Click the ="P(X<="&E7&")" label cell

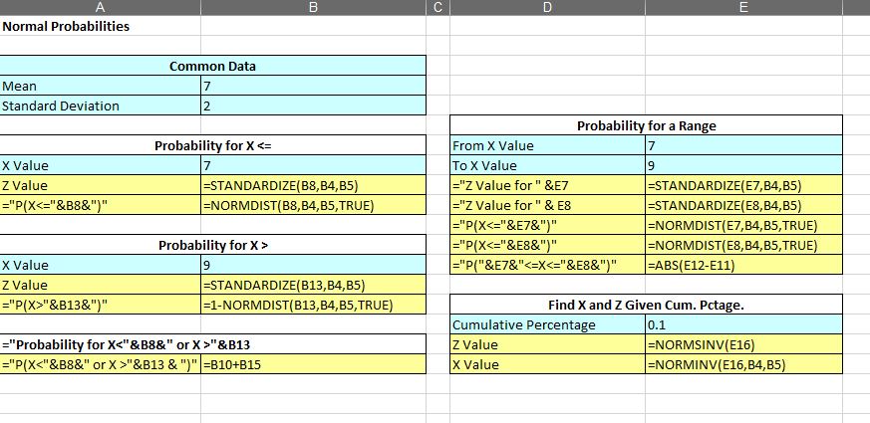[548, 225]
